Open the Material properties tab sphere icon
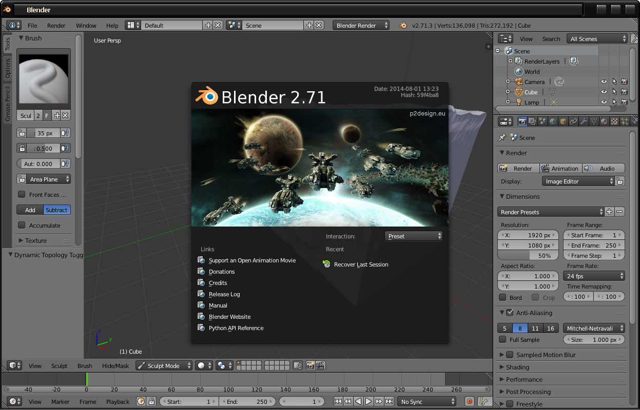 click(604, 121)
